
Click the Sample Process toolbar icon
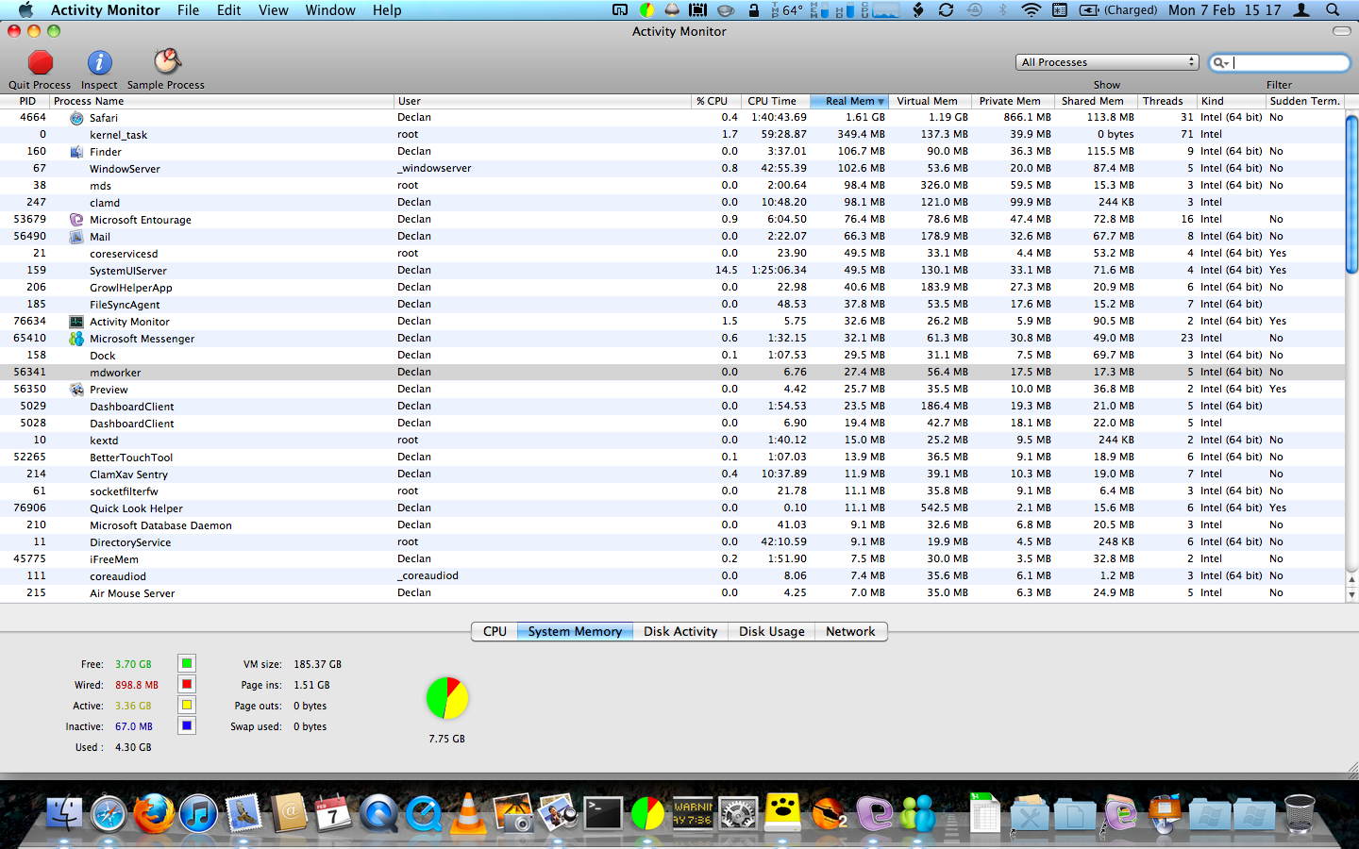(167, 61)
